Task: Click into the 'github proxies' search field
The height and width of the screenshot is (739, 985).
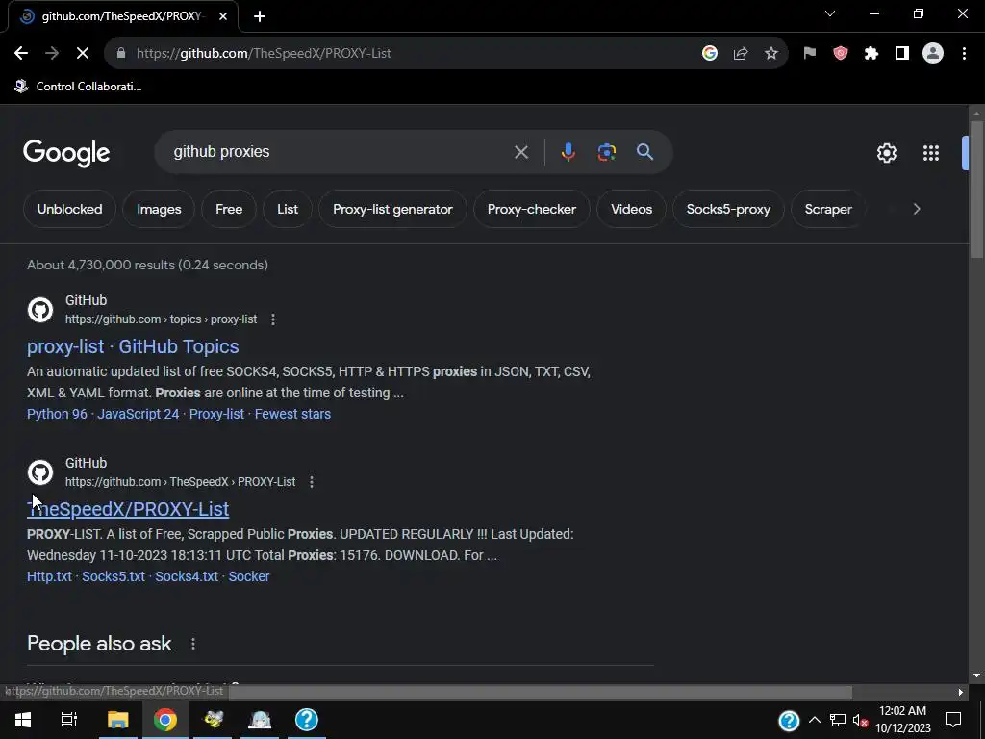Action: click(340, 152)
